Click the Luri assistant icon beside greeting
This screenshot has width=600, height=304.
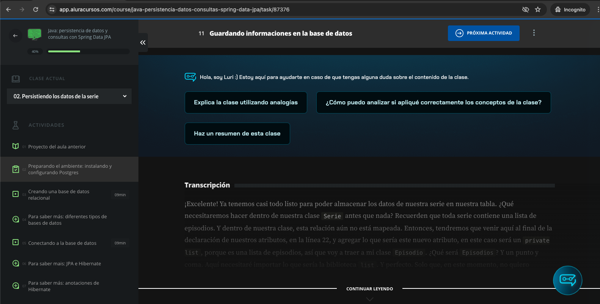coord(190,77)
